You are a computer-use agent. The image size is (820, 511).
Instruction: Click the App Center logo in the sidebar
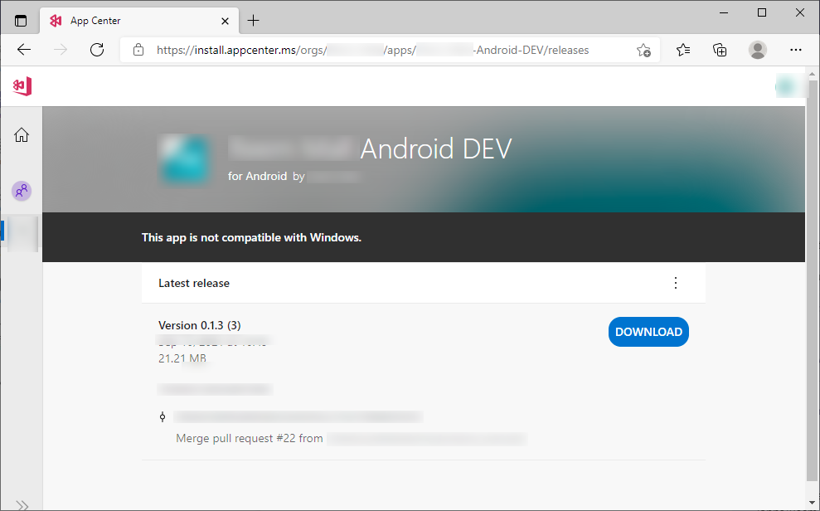click(x=22, y=85)
